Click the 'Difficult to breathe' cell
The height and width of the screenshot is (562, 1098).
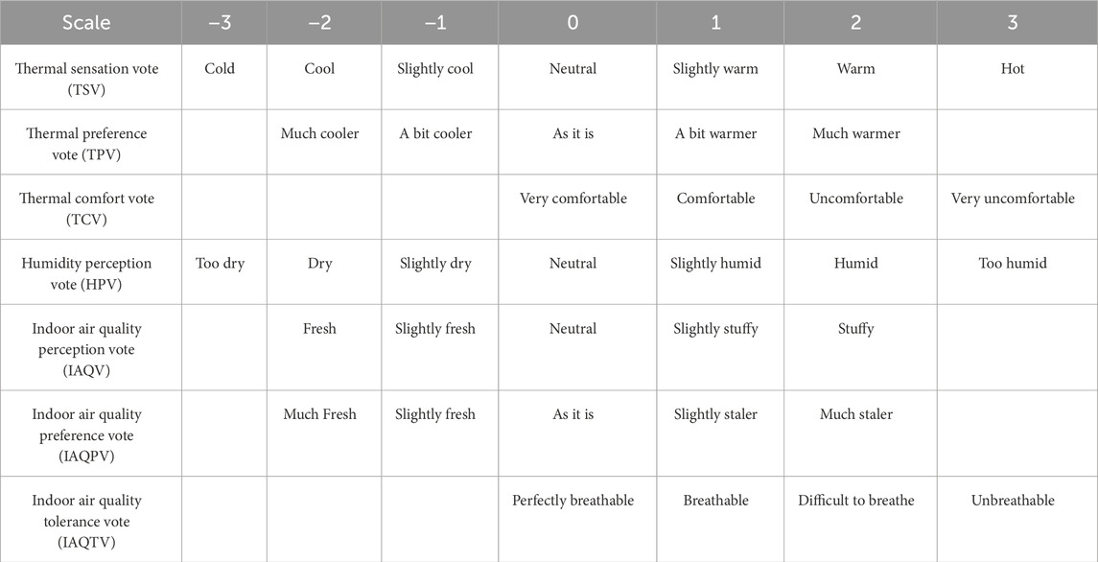(855, 501)
